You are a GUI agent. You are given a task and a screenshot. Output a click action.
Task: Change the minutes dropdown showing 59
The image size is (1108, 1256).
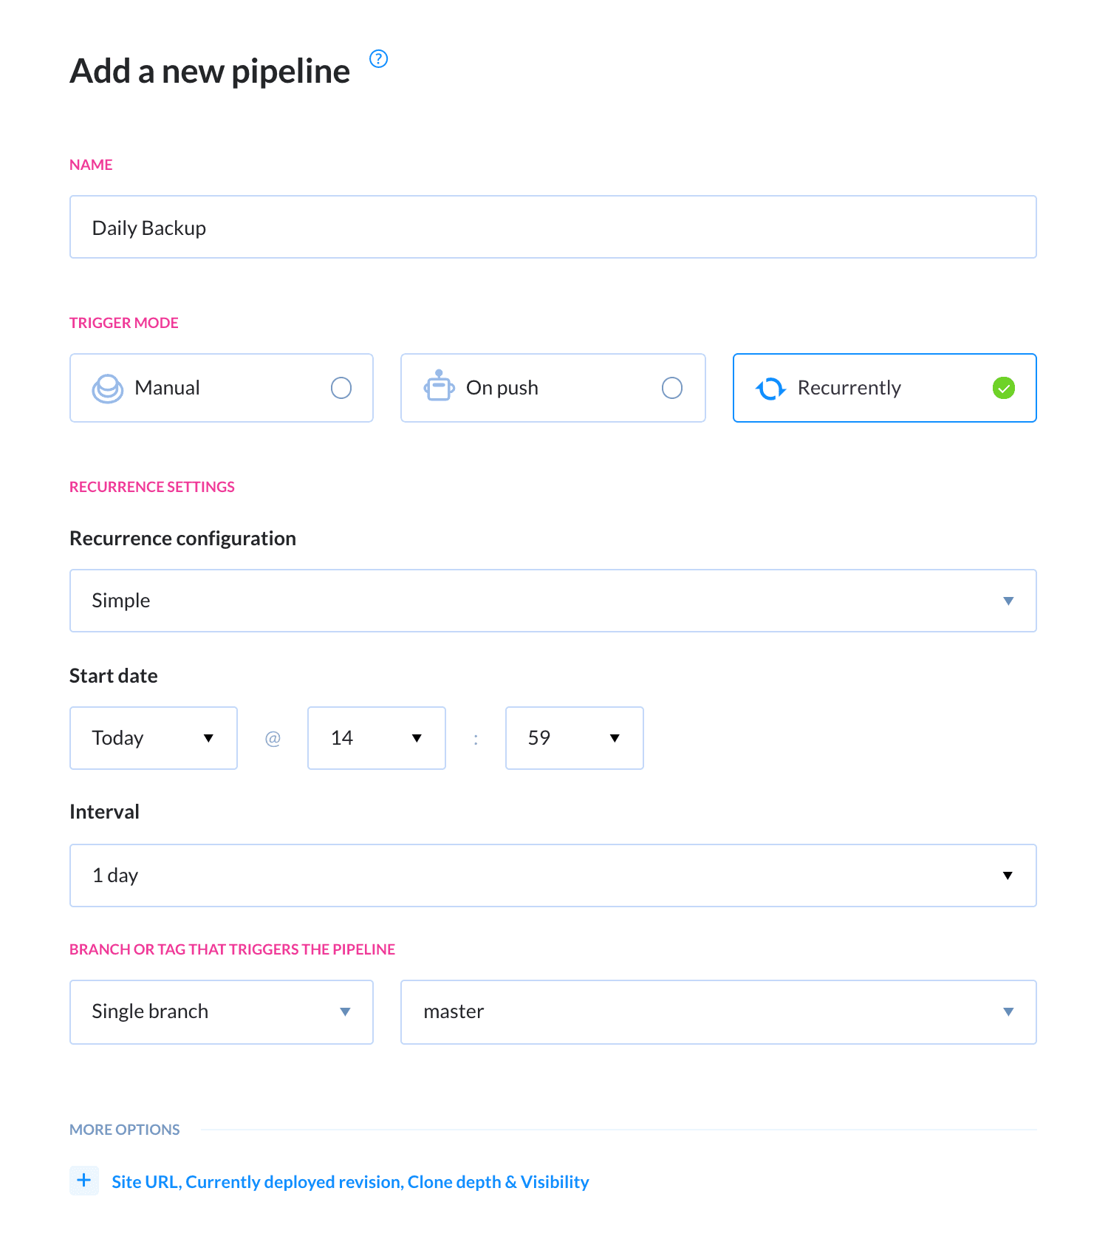(x=574, y=738)
